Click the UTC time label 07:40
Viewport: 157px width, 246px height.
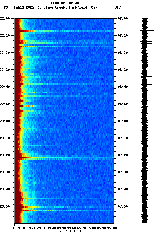pyautogui.click(x=123, y=189)
